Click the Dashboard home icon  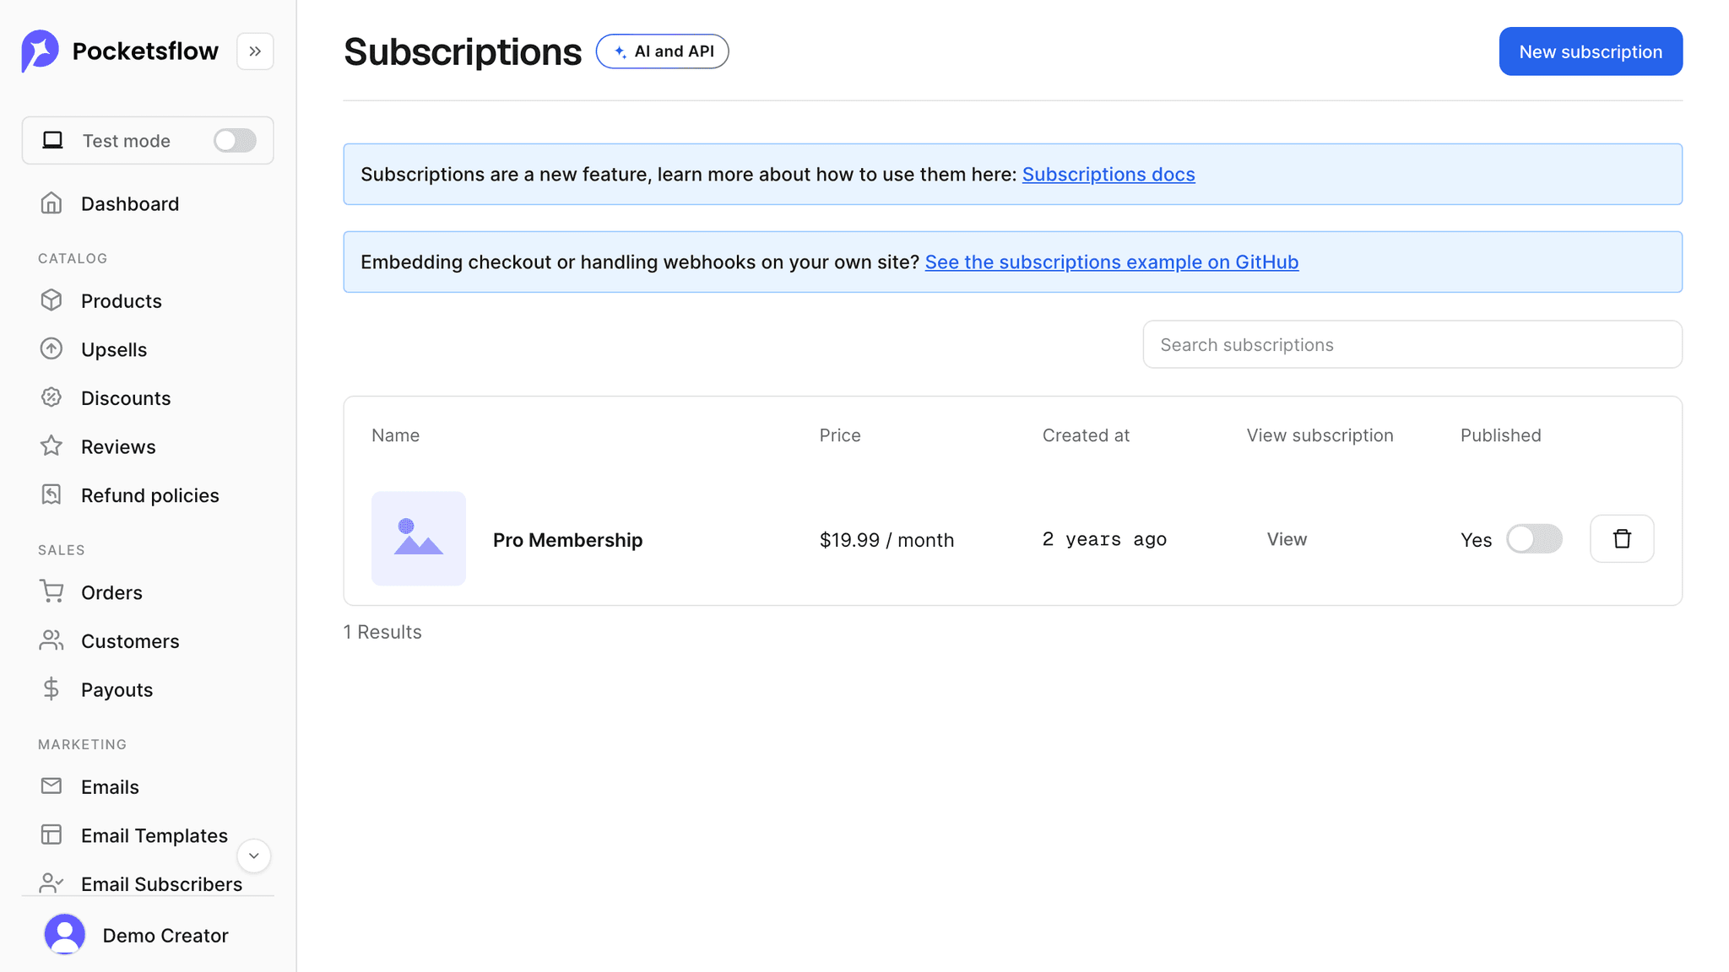51,203
